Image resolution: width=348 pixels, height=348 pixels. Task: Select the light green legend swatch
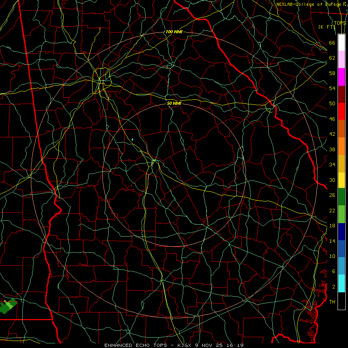[341, 214]
